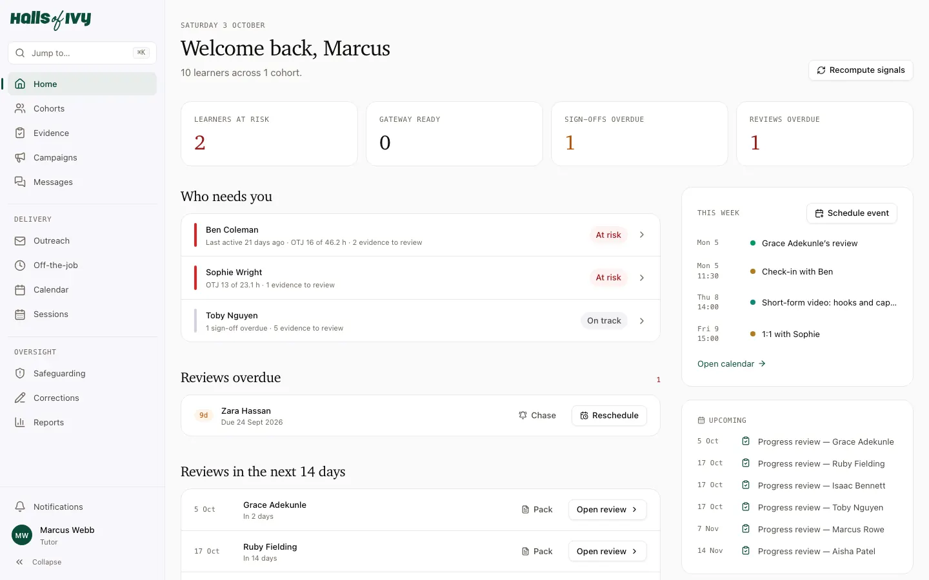Select Grace Adekunle's review event
Viewport: 929px width, 580px height.
click(797, 244)
